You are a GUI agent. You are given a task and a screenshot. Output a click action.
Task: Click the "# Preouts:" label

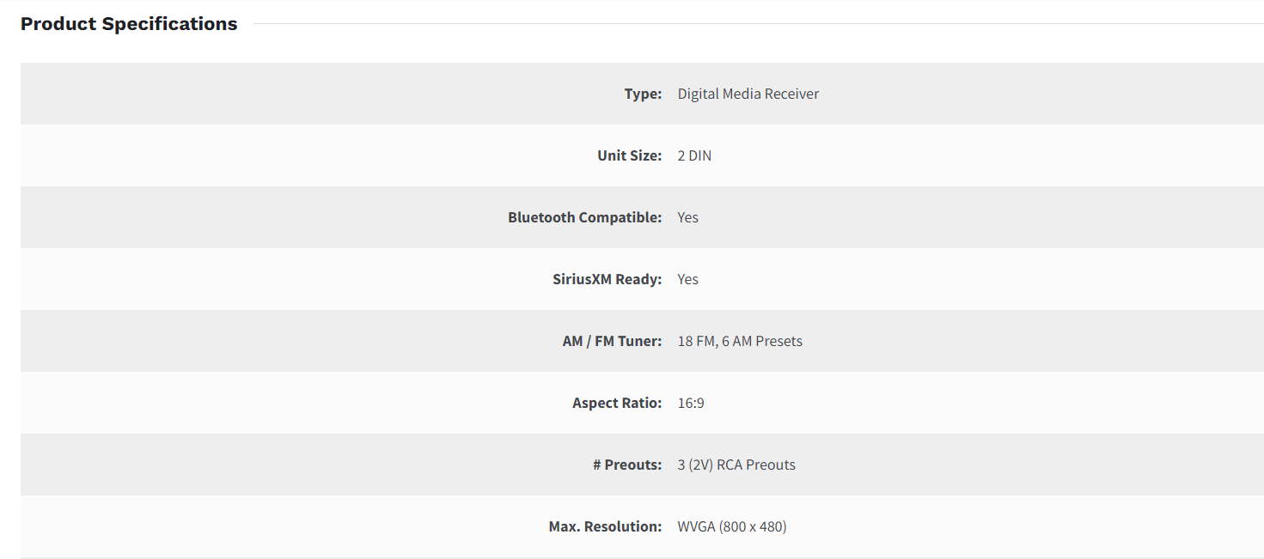pyautogui.click(x=627, y=465)
